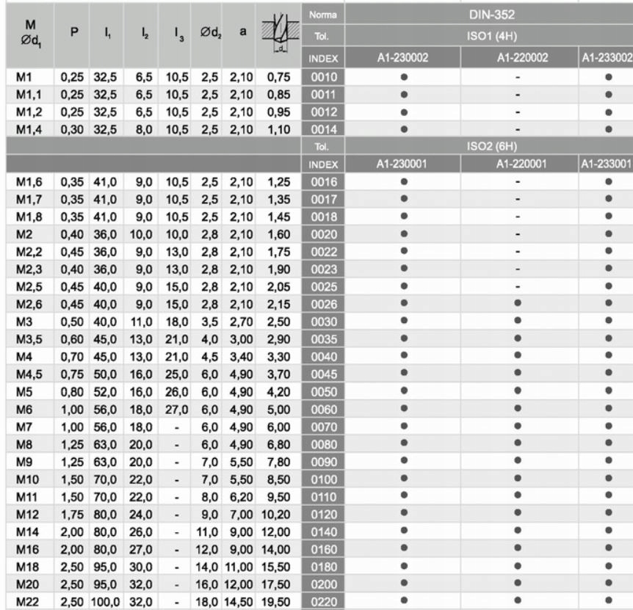Select index code A1-230002

coord(402,58)
